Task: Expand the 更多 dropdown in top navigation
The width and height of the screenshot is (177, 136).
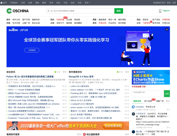Action: (87, 2)
